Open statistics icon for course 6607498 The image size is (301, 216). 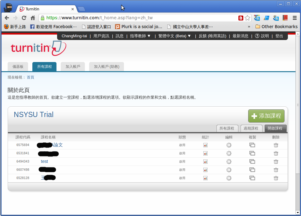[205, 170]
